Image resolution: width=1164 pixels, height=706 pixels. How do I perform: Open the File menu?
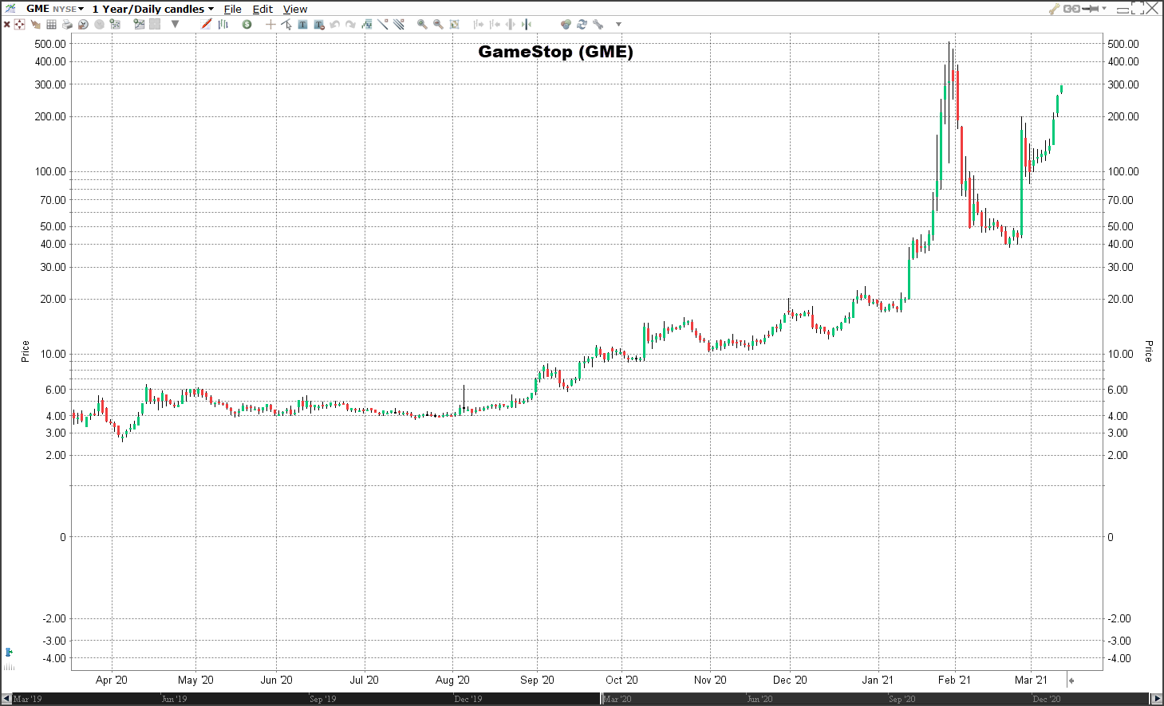(232, 9)
